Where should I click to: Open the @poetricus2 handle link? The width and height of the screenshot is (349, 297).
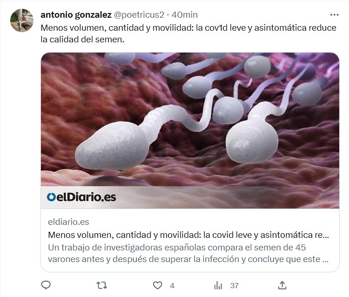(x=139, y=15)
